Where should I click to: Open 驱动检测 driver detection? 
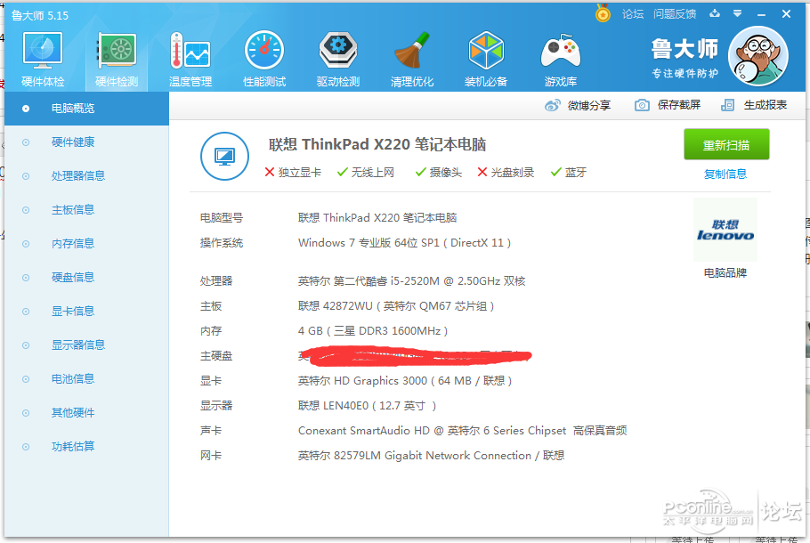338,59
